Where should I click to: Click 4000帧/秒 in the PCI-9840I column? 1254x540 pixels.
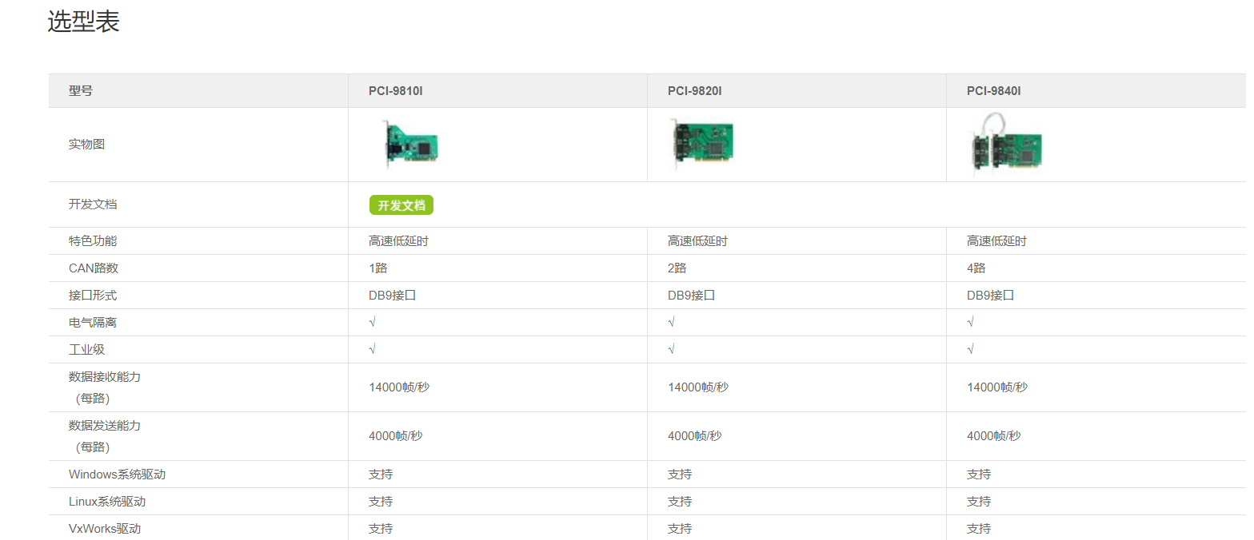pyautogui.click(x=994, y=435)
